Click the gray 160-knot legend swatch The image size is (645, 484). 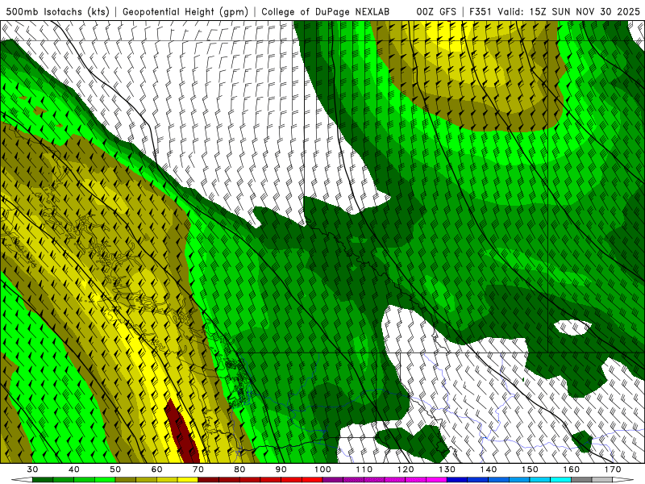[581, 480]
